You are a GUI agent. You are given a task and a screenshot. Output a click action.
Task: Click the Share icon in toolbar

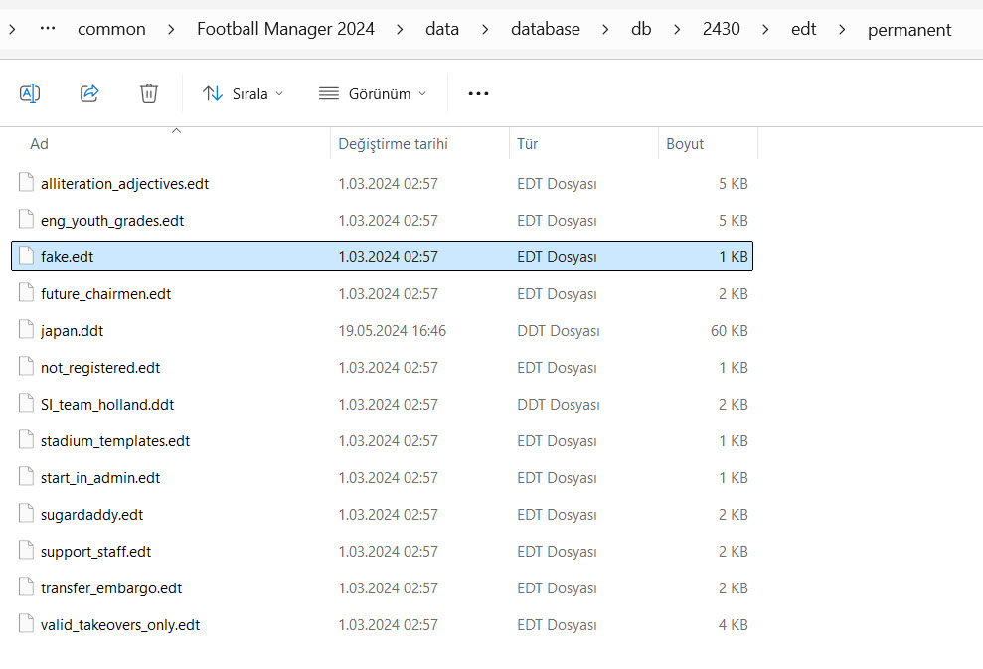pos(89,93)
